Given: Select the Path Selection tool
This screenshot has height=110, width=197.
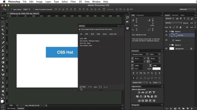Looking at the screenshot, I should coord(3,83).
